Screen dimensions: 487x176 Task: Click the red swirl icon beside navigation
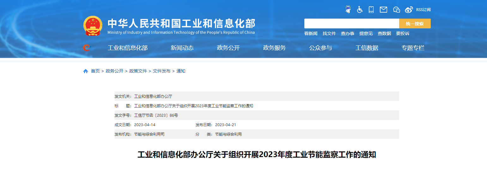(x=87, y=48)
